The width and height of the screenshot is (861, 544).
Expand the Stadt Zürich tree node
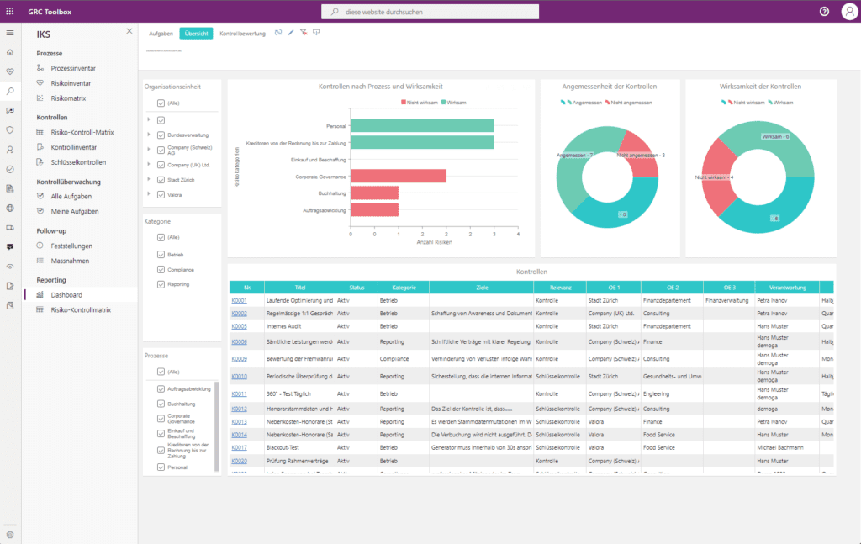149,179
